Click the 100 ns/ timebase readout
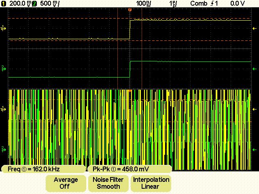The height and width of the screenshot is (194, 259). [x=143, y=4]
